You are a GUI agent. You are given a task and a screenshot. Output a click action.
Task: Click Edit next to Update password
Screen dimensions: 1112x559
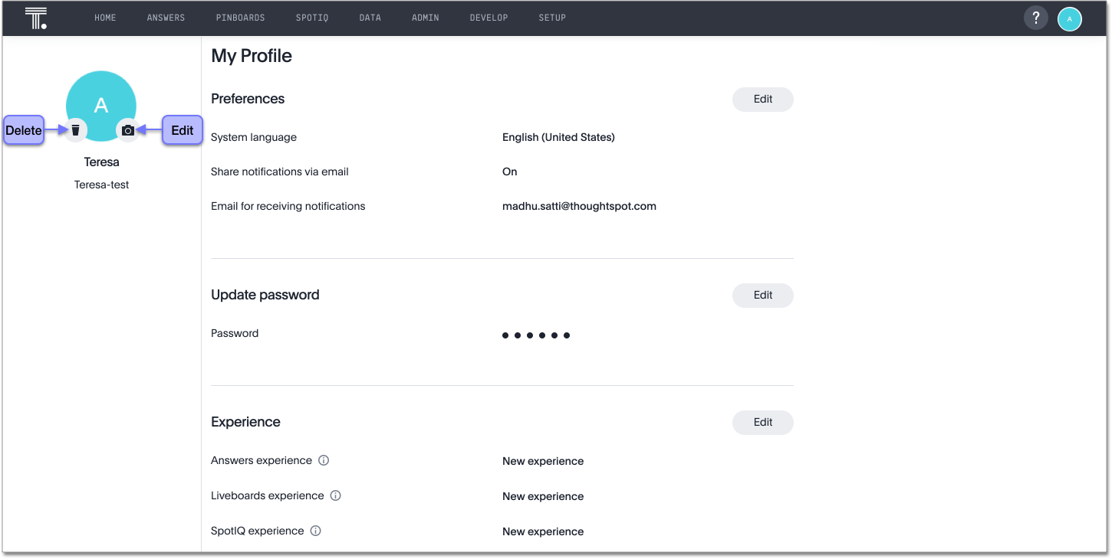762,296
